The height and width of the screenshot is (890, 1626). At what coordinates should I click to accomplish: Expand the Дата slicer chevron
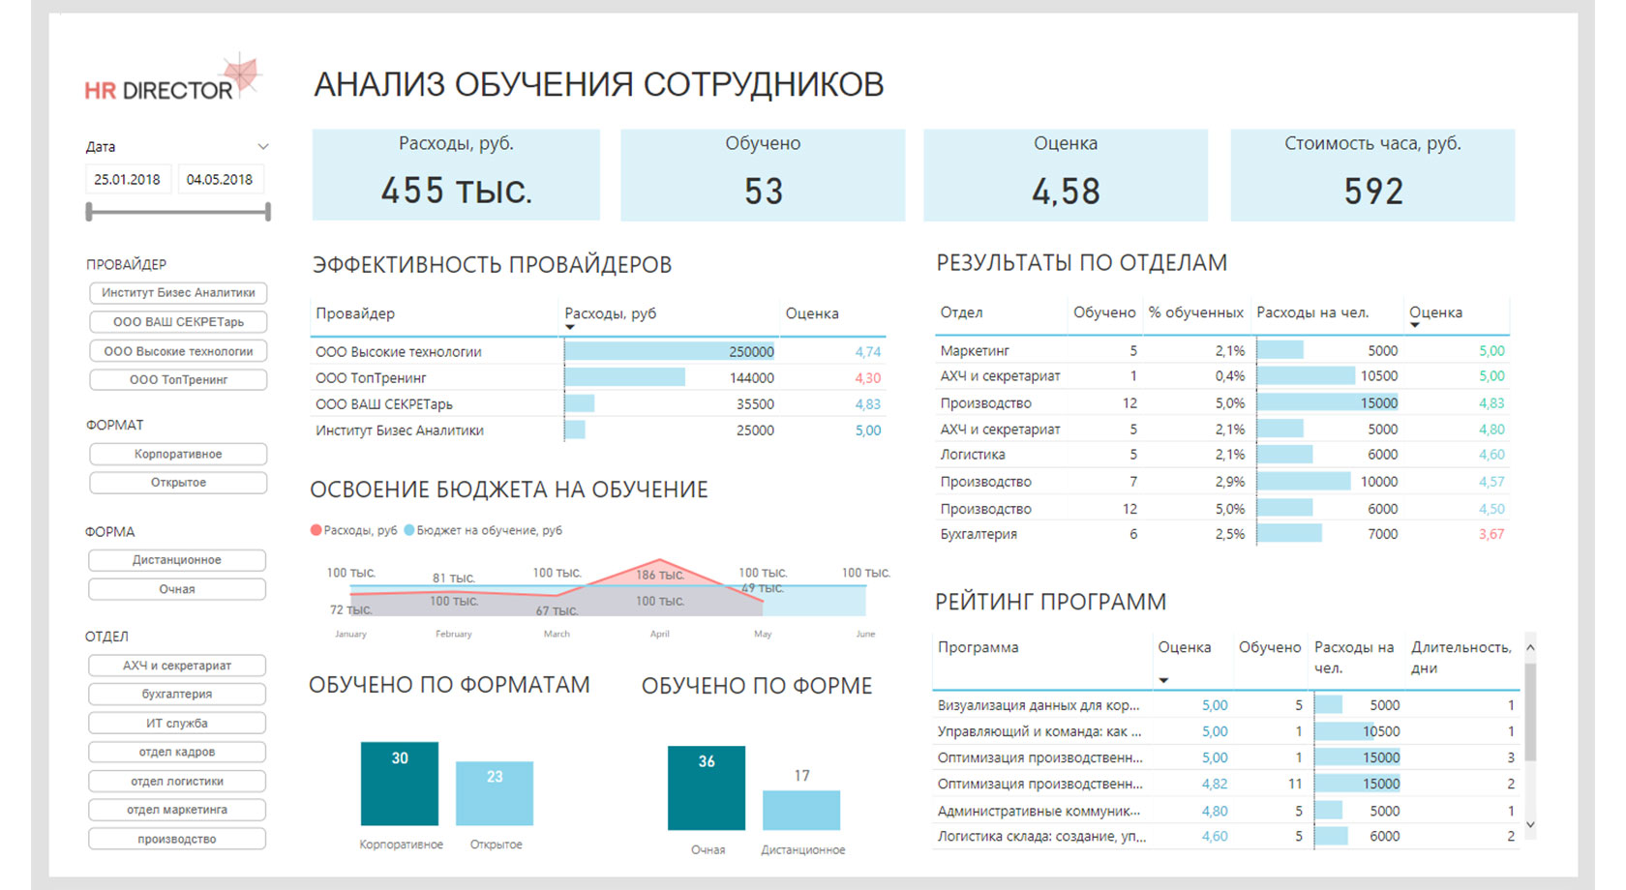pyautogui.click(x=262, y=147)
